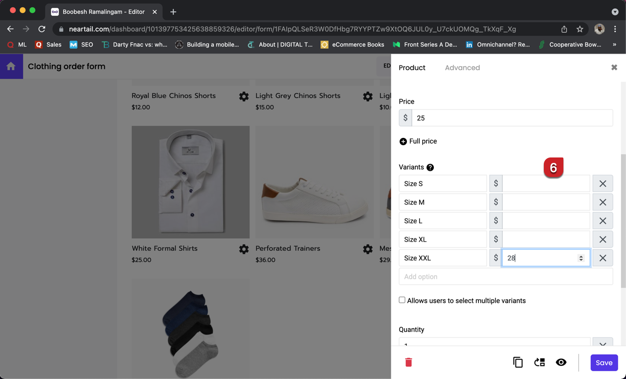Open settings gear for Royal Blue Chinos Shorts
626x379 pixels.
pyautogui.click(x=244, y=96)
